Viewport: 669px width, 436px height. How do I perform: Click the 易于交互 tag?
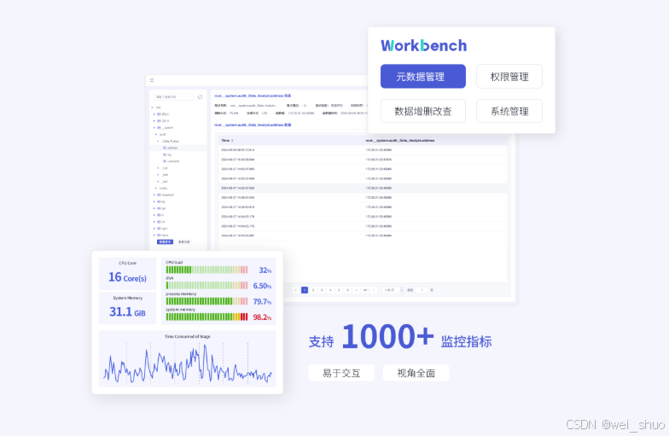coord(341,373)
